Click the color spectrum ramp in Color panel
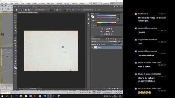The image size is (175, 98). pyautogui.click(x=106, y=23)
